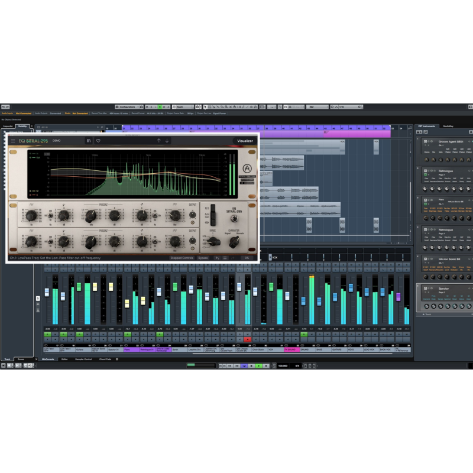The width and height of the screenshot is (473, 473).
Task: Click the Visualizer button in plugin header
Action: [245, 141]
